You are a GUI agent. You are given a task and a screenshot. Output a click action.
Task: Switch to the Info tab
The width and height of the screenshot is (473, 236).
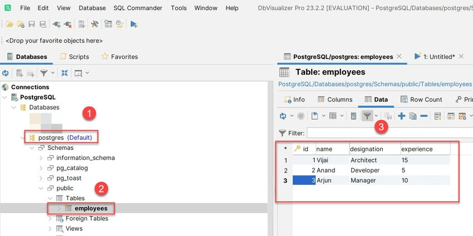click(294, 100)
